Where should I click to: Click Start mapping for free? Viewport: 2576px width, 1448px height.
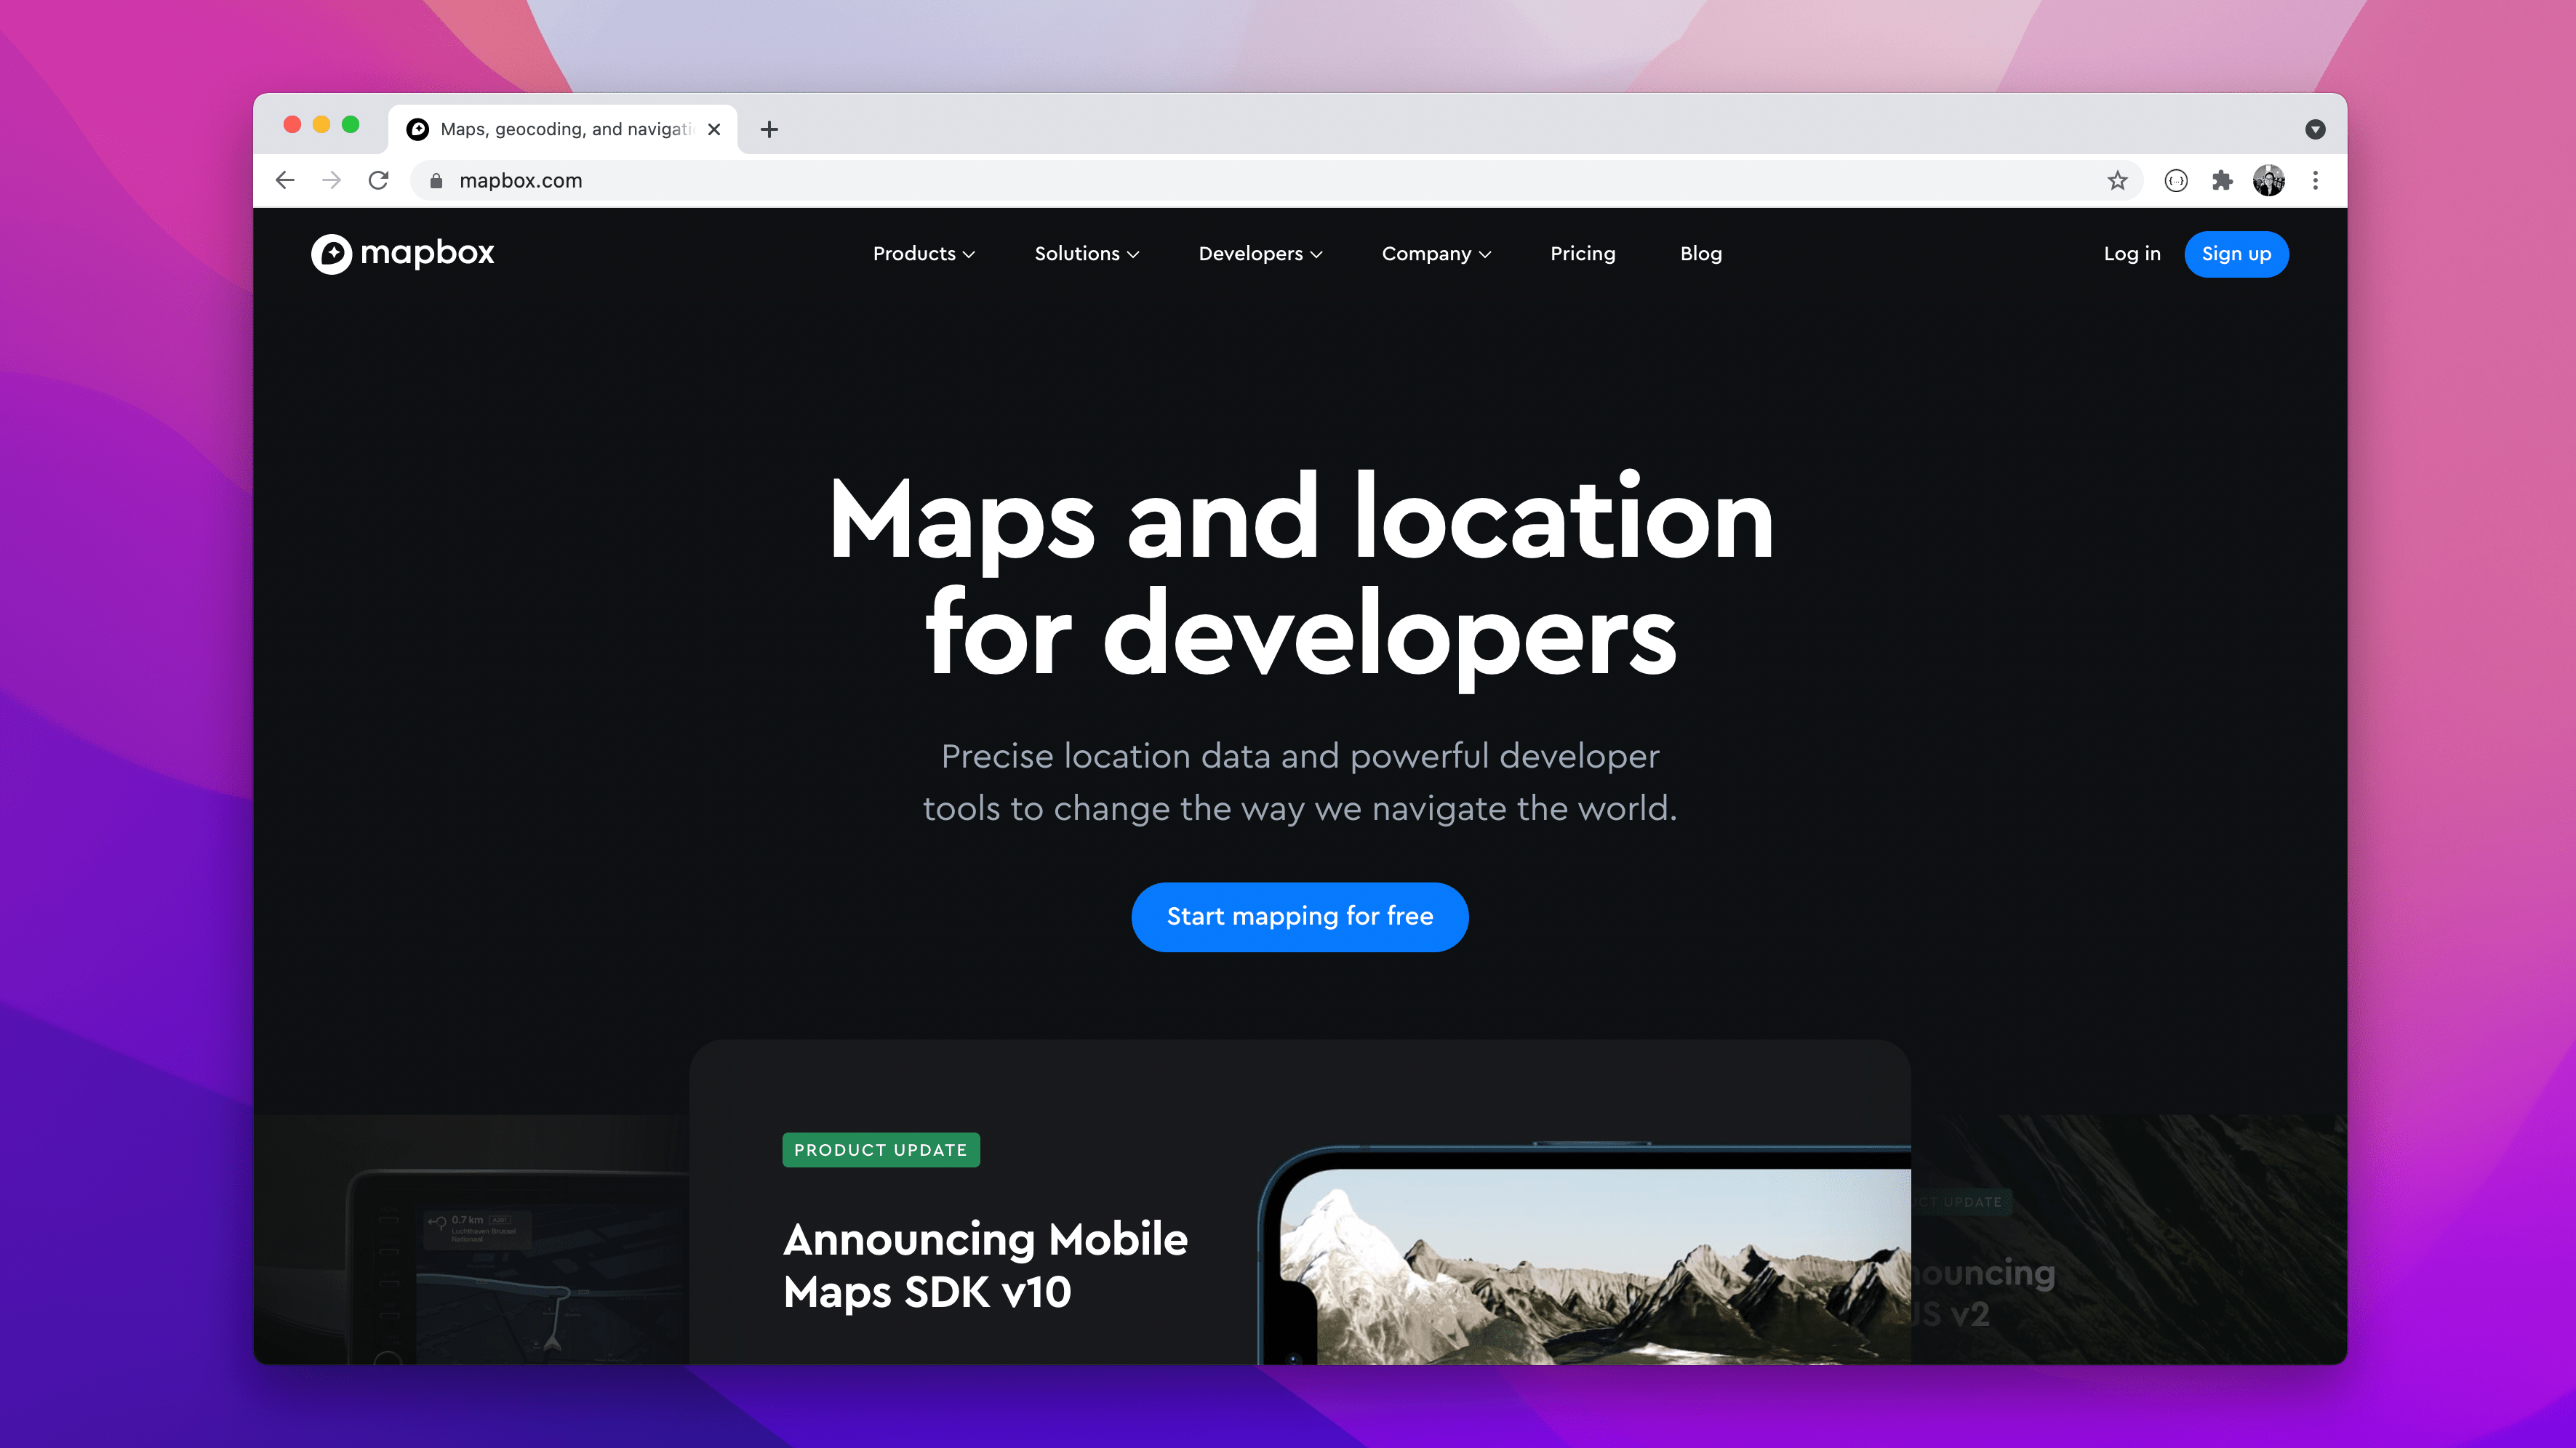(1299, 917)
